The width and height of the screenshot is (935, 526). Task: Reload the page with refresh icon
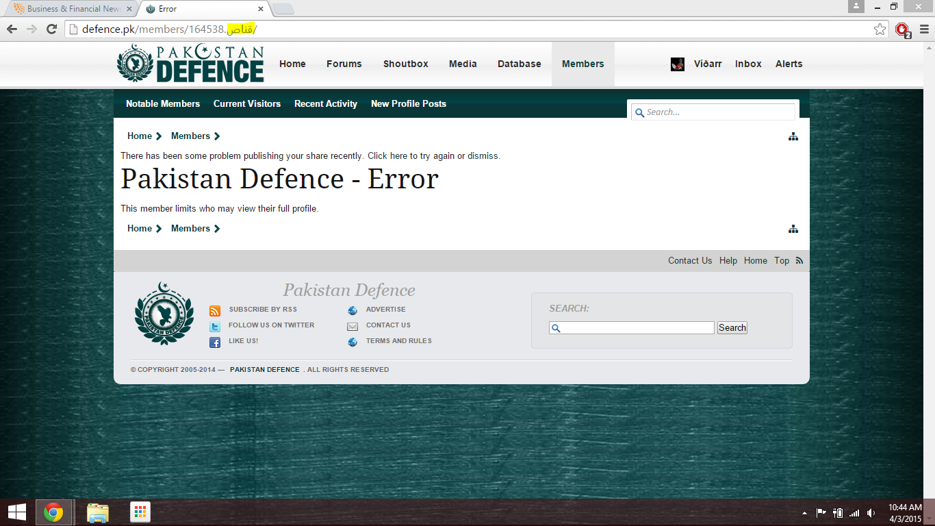pos(51,29)
